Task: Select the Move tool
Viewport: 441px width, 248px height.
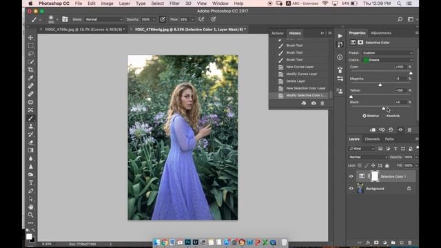Action: (x=31, y=37)
